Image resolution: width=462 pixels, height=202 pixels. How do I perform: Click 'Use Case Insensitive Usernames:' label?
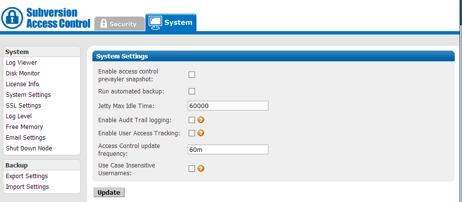click(127, 169)
